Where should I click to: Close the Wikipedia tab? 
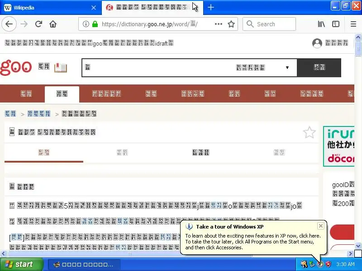click(94, 8)
